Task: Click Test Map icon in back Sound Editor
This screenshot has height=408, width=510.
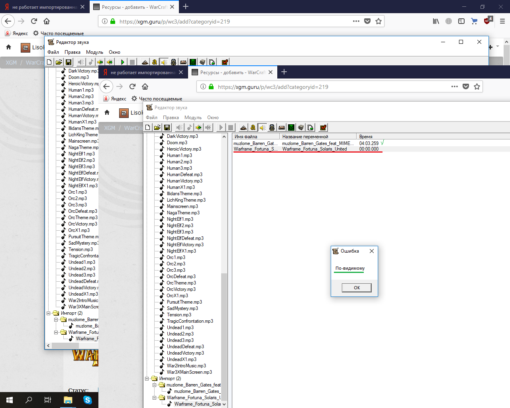Action: tap(225, 62)
